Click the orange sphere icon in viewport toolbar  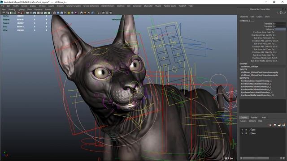point(85,13)
